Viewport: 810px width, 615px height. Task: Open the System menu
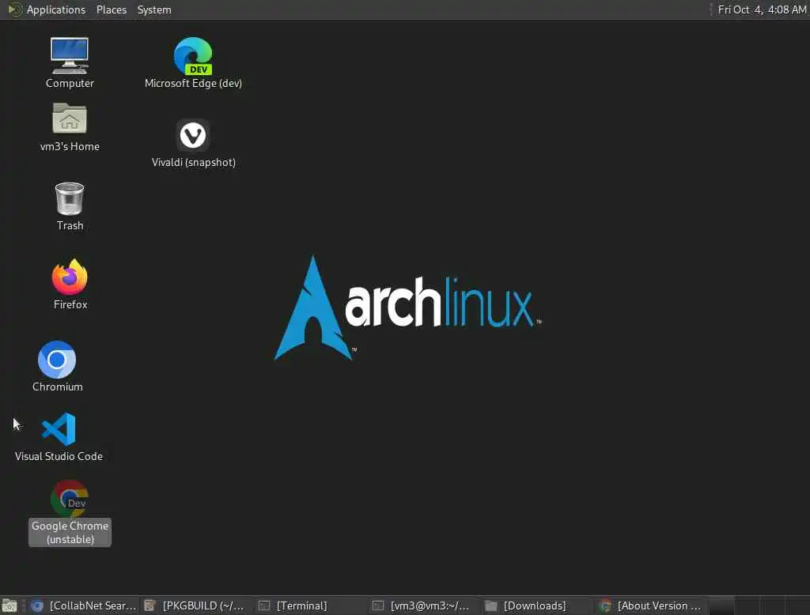(154, 9)
